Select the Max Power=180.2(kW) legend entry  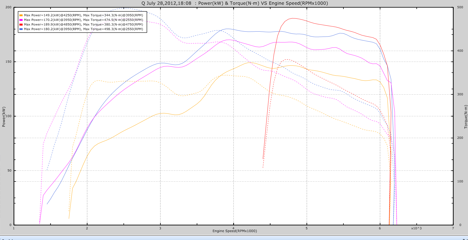tap(83, 29)
